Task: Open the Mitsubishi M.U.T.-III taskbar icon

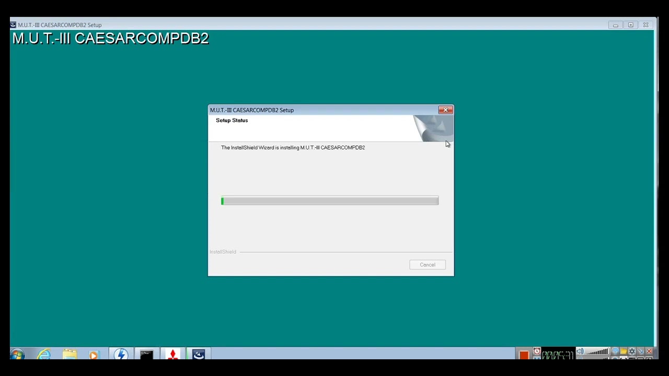Action: [172, 355]
